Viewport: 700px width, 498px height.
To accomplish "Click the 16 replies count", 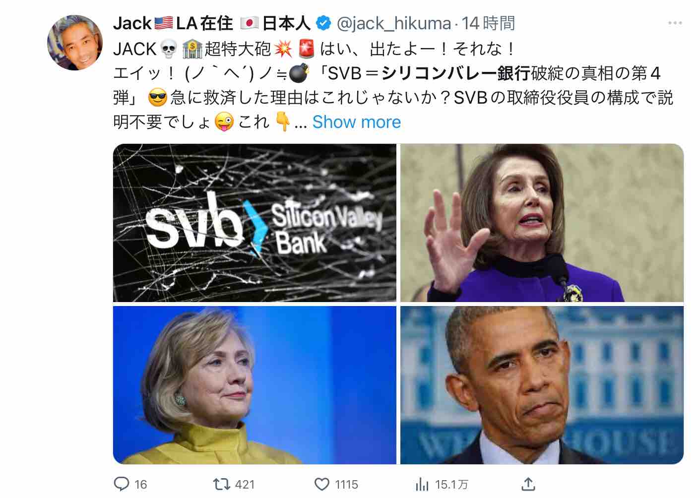I will [141, 485].
